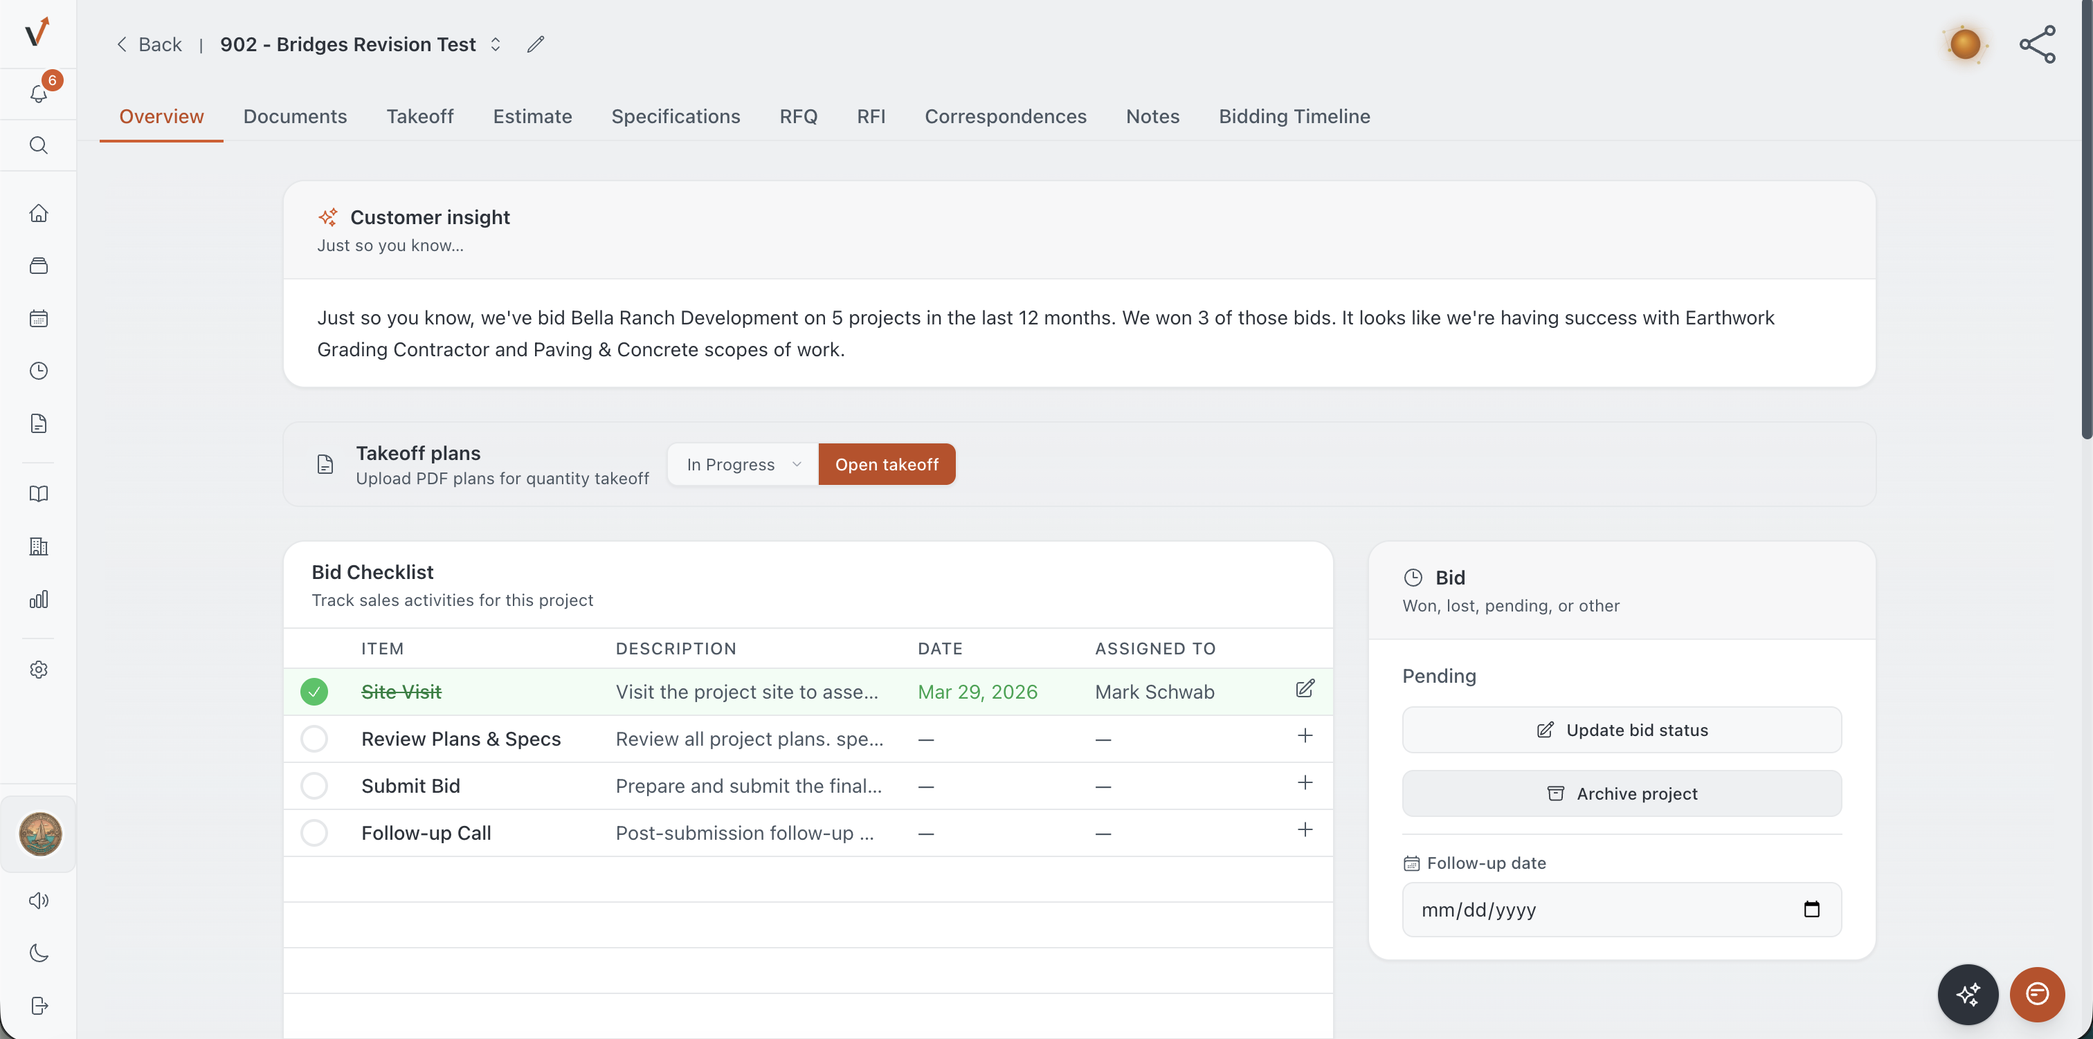Click the user avatar in the sidebar
Image resolution: width=2093 pixels, height=1039 pixels.
pyautogui.click(x=40, y=834)
